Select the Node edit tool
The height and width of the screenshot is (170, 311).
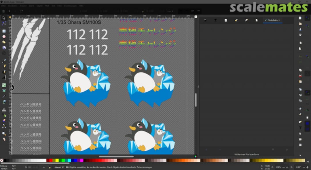click(x=4, y=24)
